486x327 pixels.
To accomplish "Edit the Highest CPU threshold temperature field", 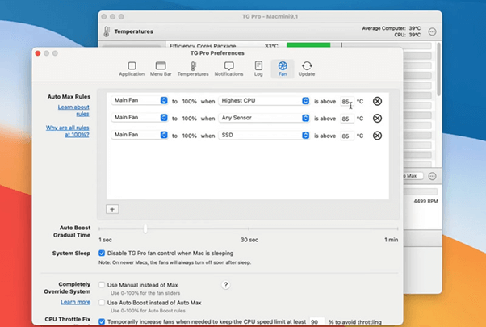I will [x=347, y=102].
